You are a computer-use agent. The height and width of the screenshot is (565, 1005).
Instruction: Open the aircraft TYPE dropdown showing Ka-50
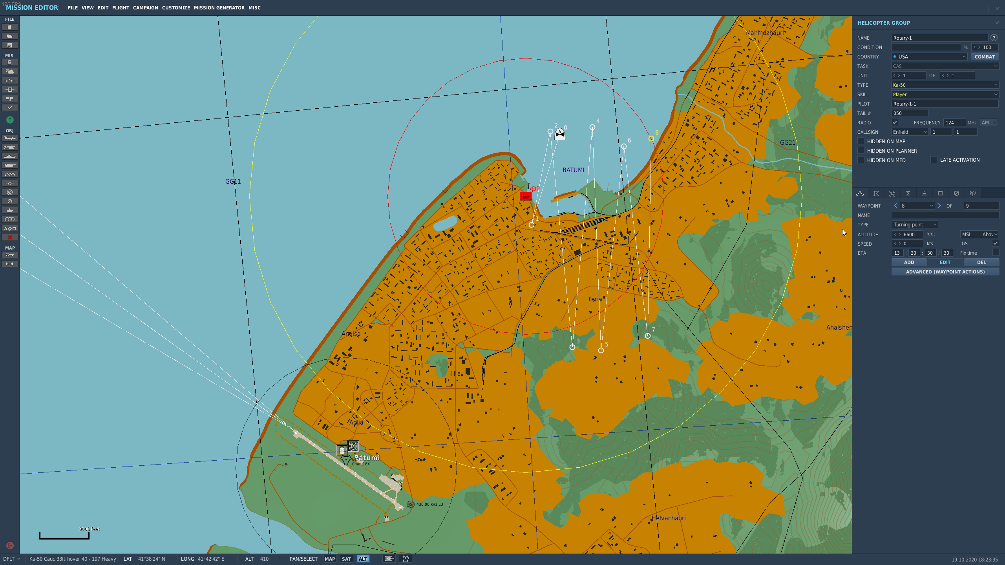tap(945, 85)
